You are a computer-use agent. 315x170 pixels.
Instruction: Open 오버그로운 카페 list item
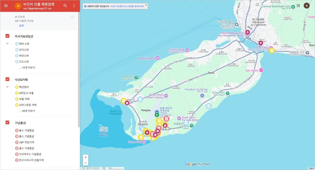(x=28, y=105)
